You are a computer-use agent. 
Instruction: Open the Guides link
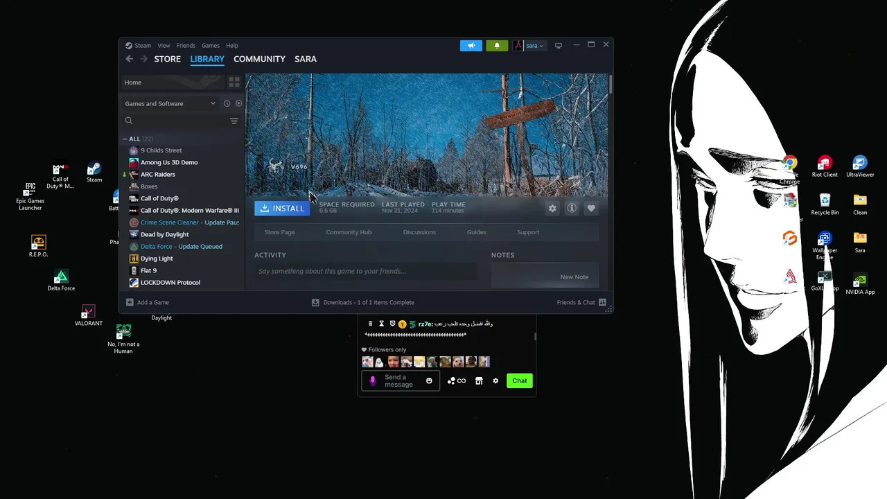[x=476, y=232]
